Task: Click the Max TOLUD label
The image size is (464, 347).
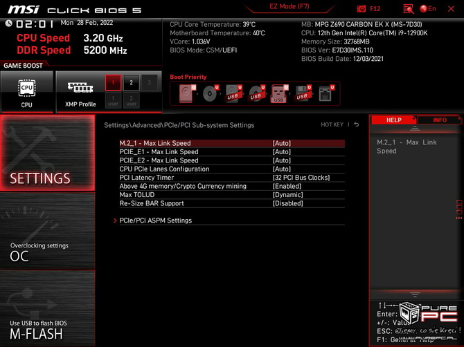Action: pos(137,195)
